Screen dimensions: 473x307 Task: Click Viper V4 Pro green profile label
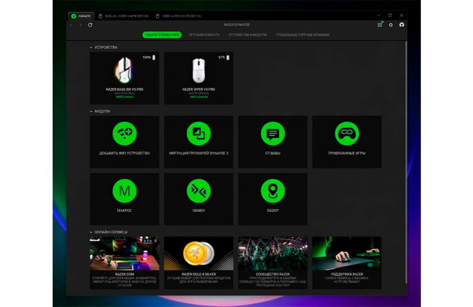[x=199, y=97]
